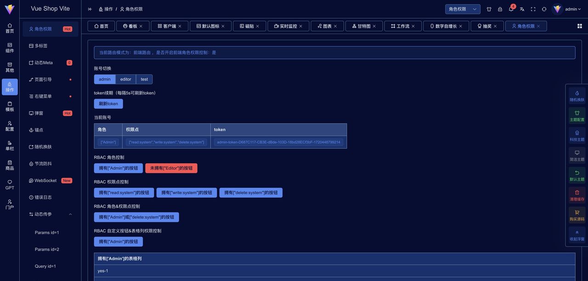Click the refresh icon next to the avatar

pos(544,9)
